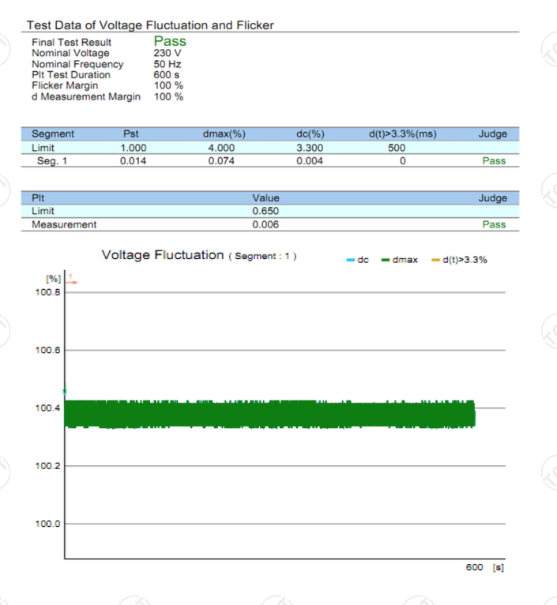Image resolution: width=557 pixels, height=605 pixels.
Task: Click the 'Final Test Result' label
Action: tap(71, 42)
